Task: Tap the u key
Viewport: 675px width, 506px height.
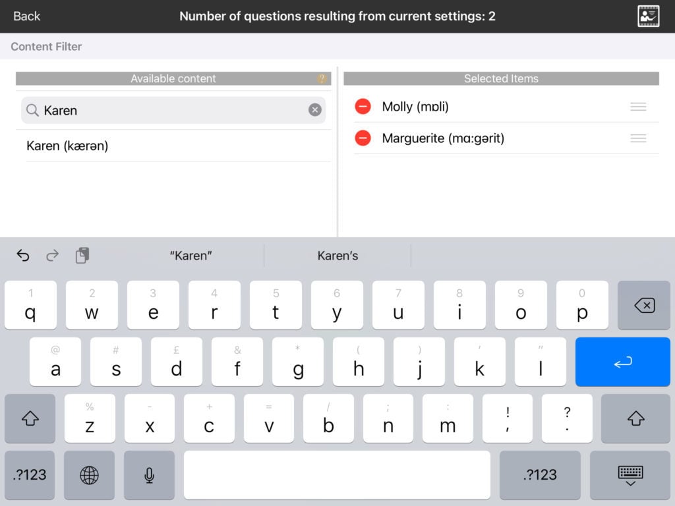Action: click(x=398, y=306)
